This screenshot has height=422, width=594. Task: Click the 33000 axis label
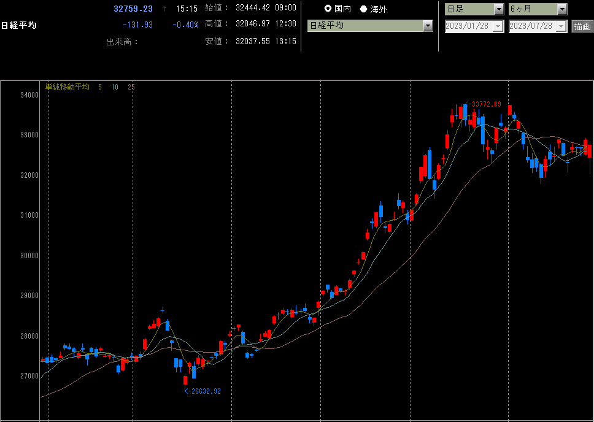(29, 135)
